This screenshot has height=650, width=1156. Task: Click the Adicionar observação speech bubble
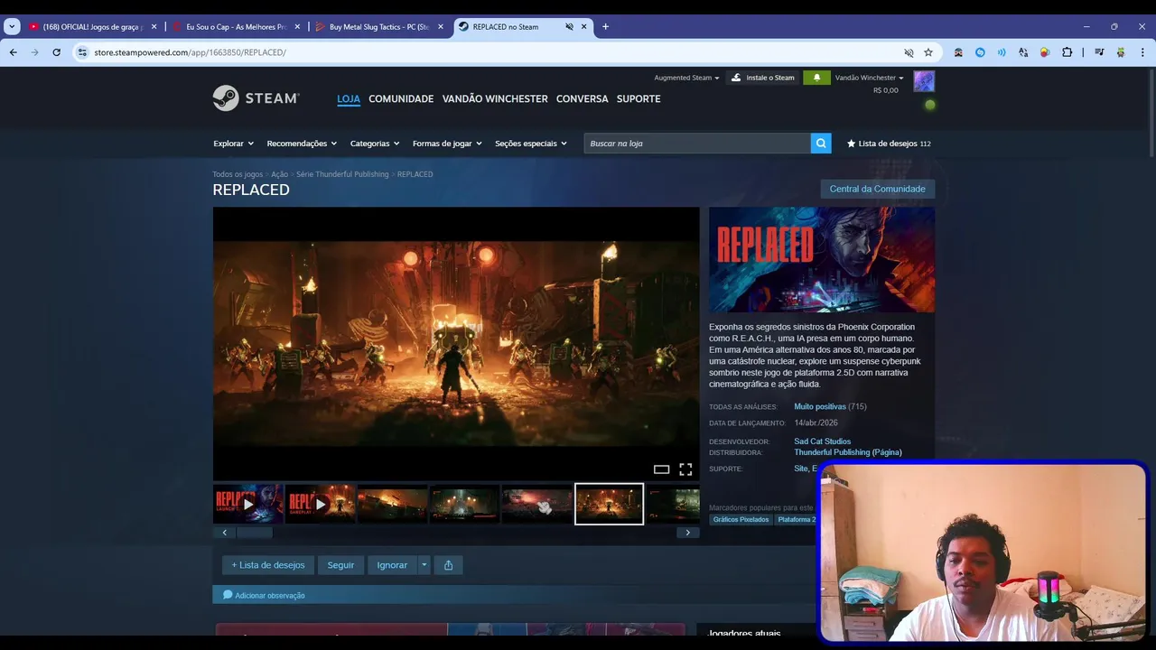click(x=228, y=595)
